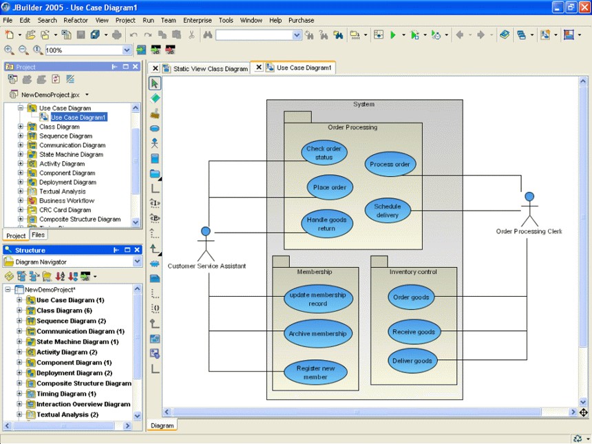Click the Undo arrow in the toolbar
This screenshot has width=592, height=444.
134,34
